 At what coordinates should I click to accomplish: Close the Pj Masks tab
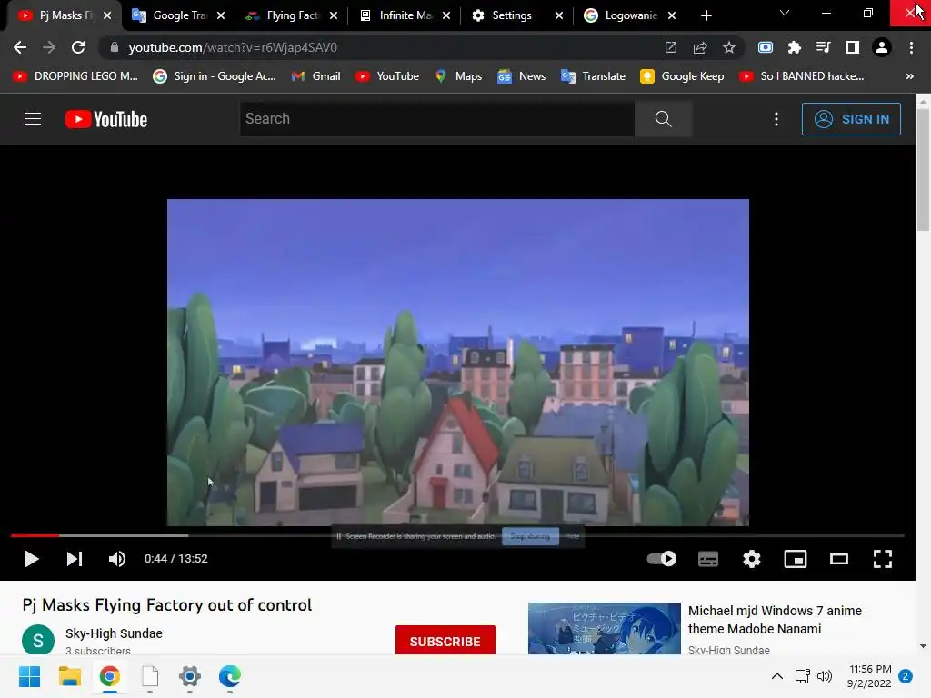coord(107,15)
